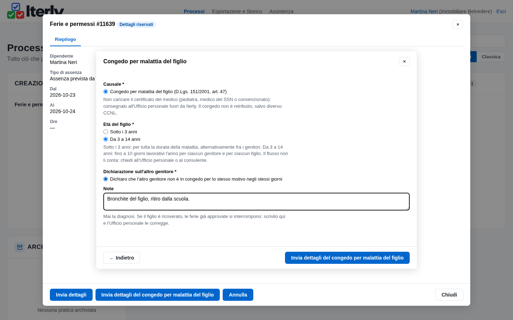Click the Chiudi button

coord(449,295)
